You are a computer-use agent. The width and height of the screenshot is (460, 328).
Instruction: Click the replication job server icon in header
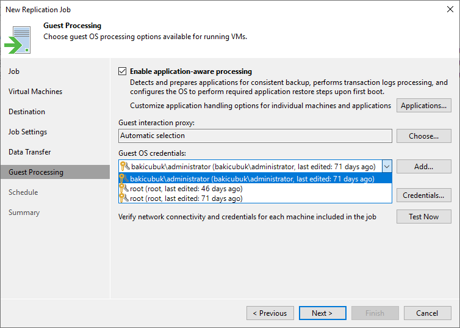point(18,40)
